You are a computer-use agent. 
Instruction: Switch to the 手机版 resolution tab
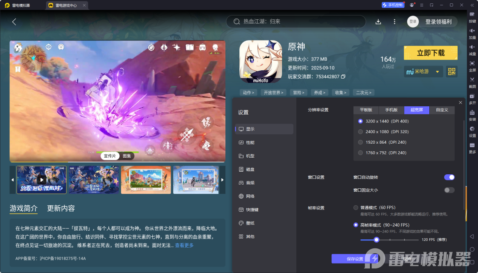pyautogui.click(x=391, y=110)
